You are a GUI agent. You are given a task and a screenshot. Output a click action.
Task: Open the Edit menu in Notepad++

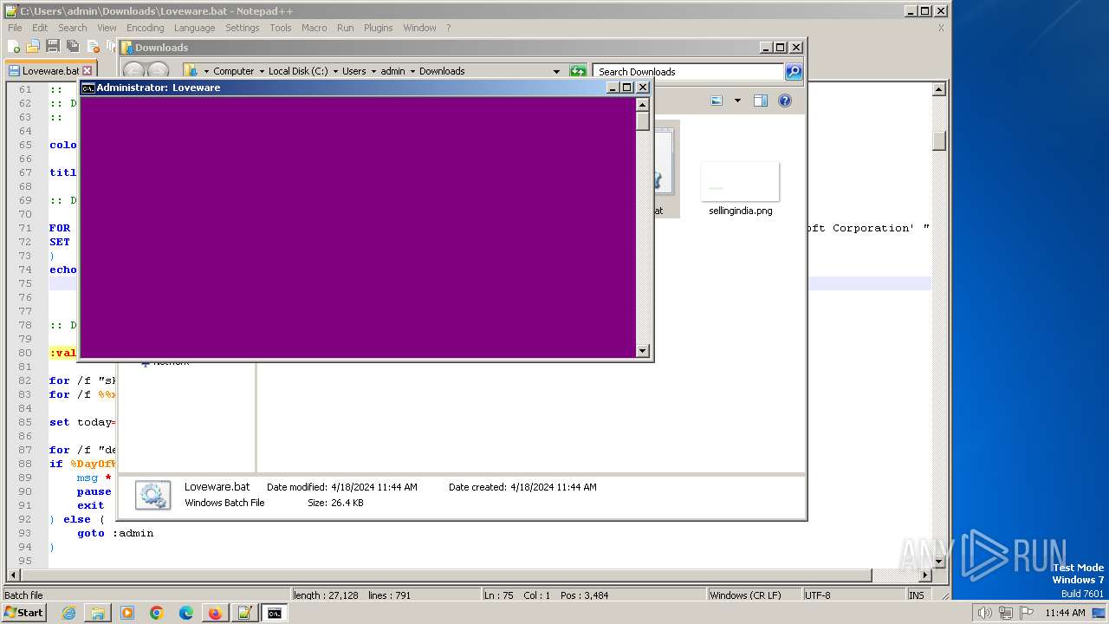[x=40, y=28]
